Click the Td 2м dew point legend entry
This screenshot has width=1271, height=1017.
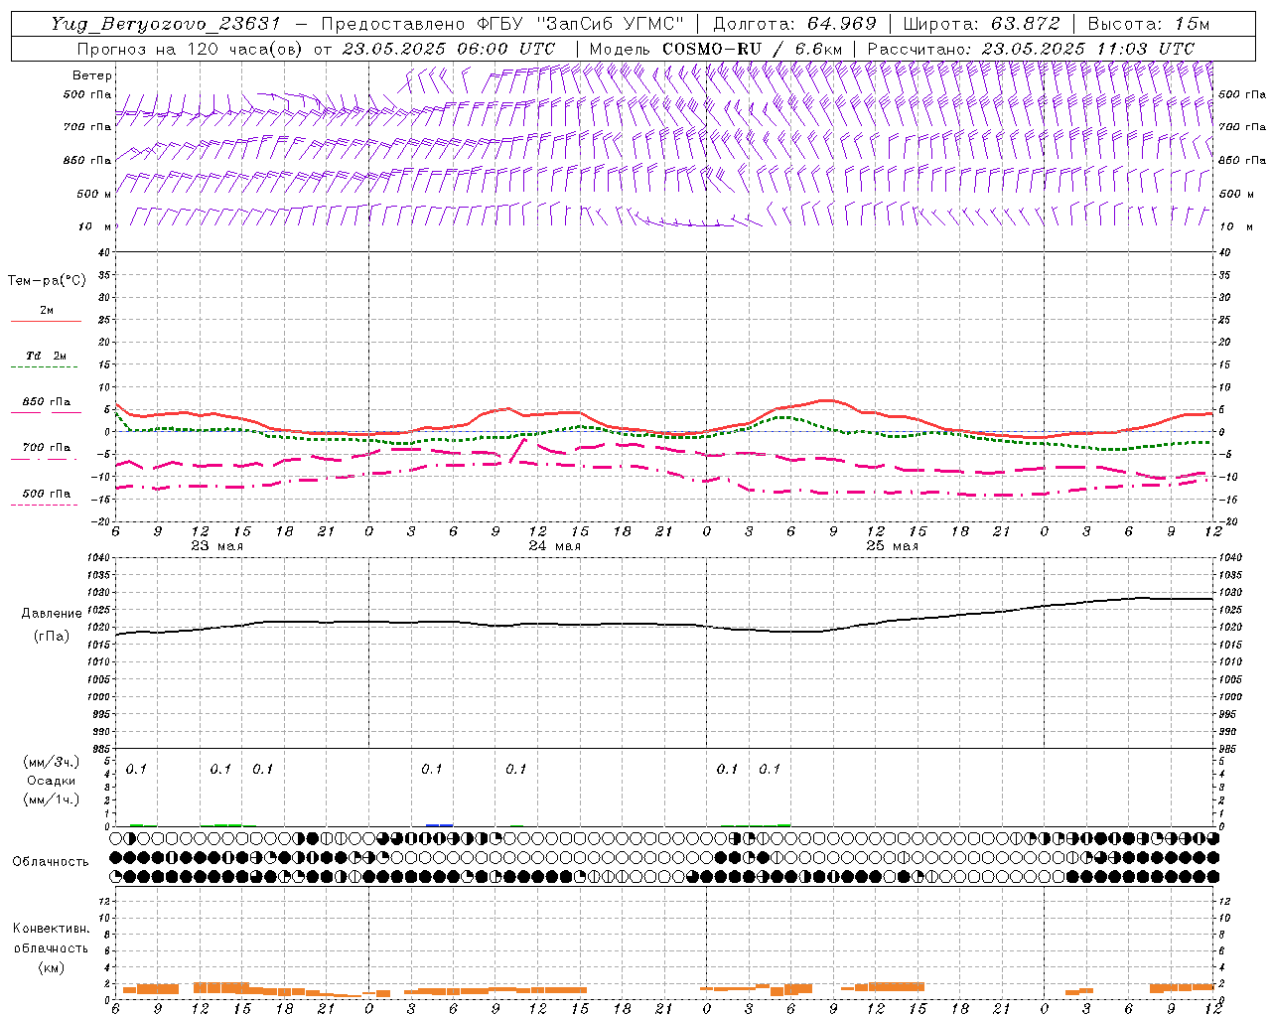(x=46, y=356)
